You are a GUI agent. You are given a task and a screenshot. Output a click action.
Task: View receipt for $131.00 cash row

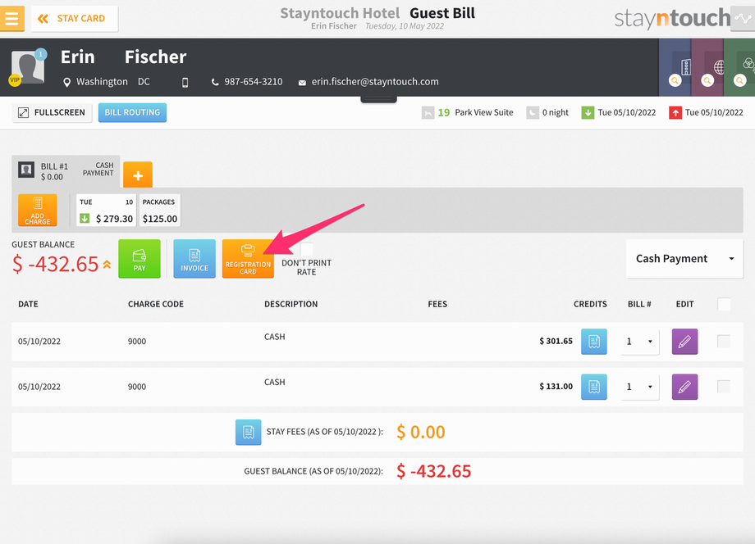pyautogui.click(x=593, y=387)
